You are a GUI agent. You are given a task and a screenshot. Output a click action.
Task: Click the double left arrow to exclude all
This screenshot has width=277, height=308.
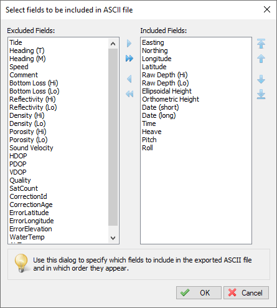(x=129, y=94)
